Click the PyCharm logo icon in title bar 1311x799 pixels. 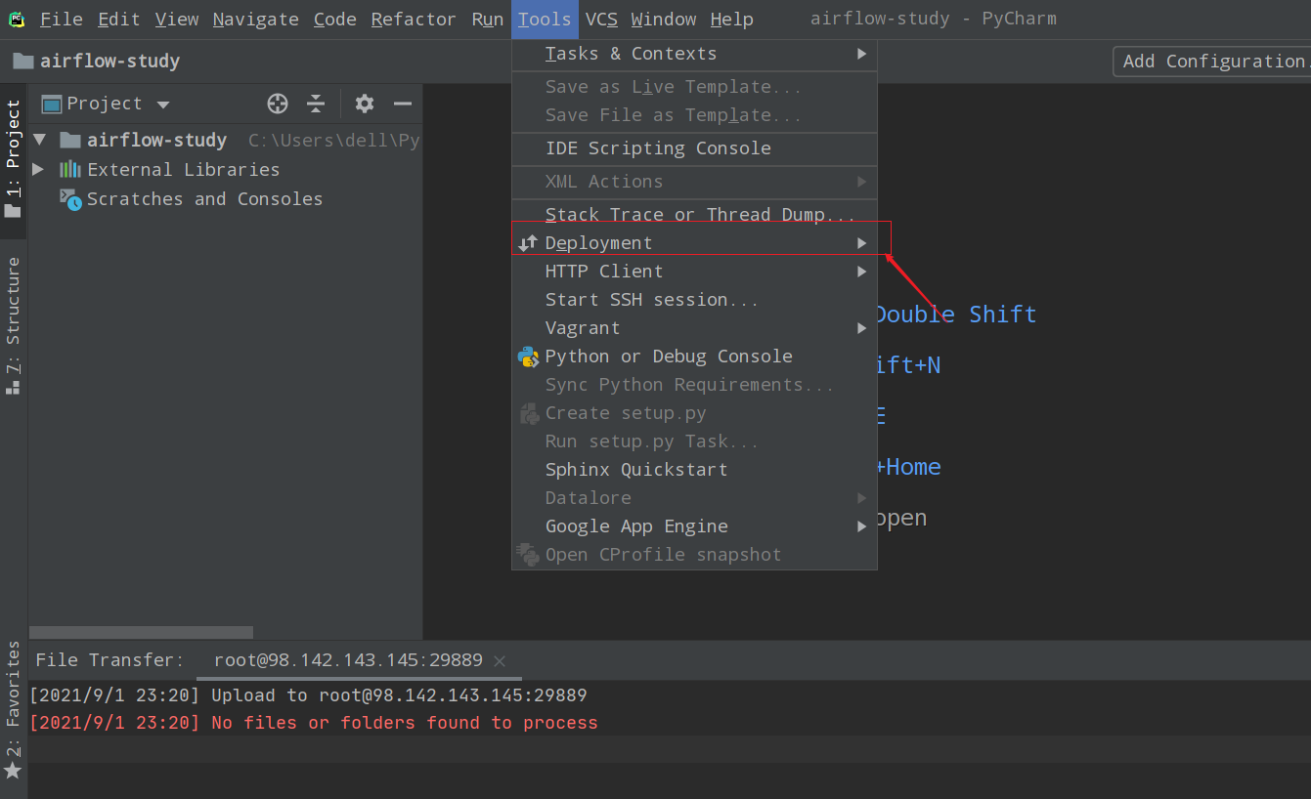[x=17, y=20]
